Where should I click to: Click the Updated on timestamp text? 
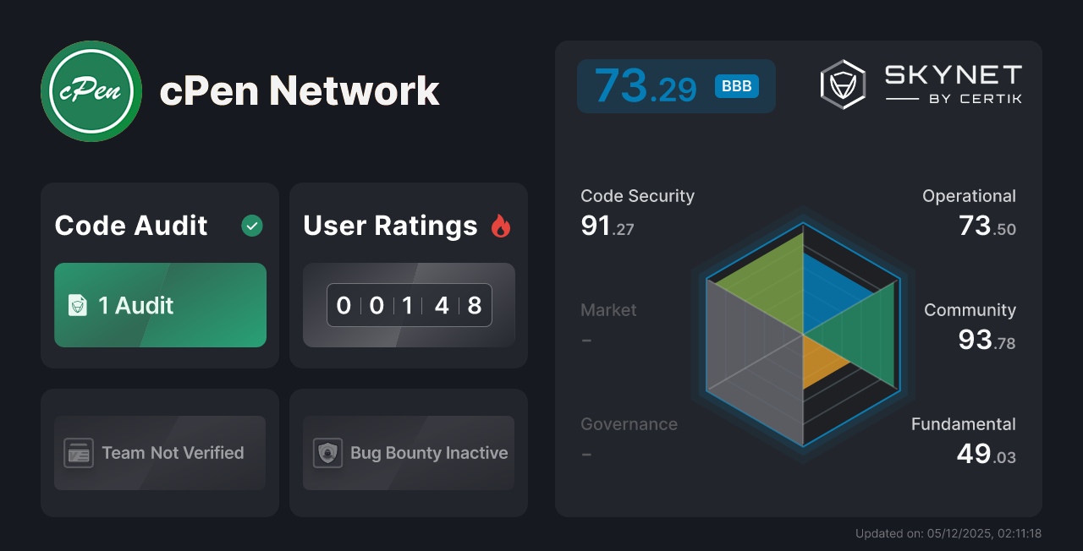pyautogui.click(x=948, y=533)
